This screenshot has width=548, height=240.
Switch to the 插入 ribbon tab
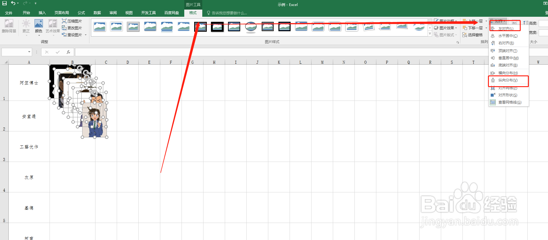pos(42,13)
